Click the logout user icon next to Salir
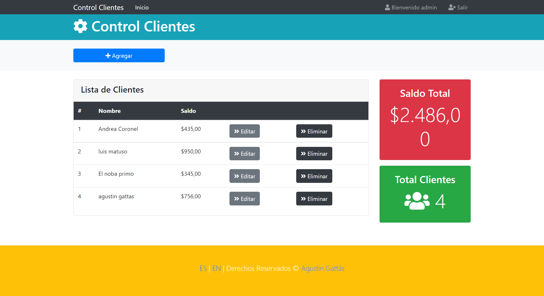The image size is (544, 296). (x=452, y=7)
